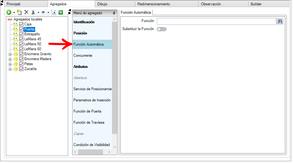Expand the Encimera Granito tree node
Image resolution: width=293 pixels, height=164 pixels.
[x=10, y=54]
